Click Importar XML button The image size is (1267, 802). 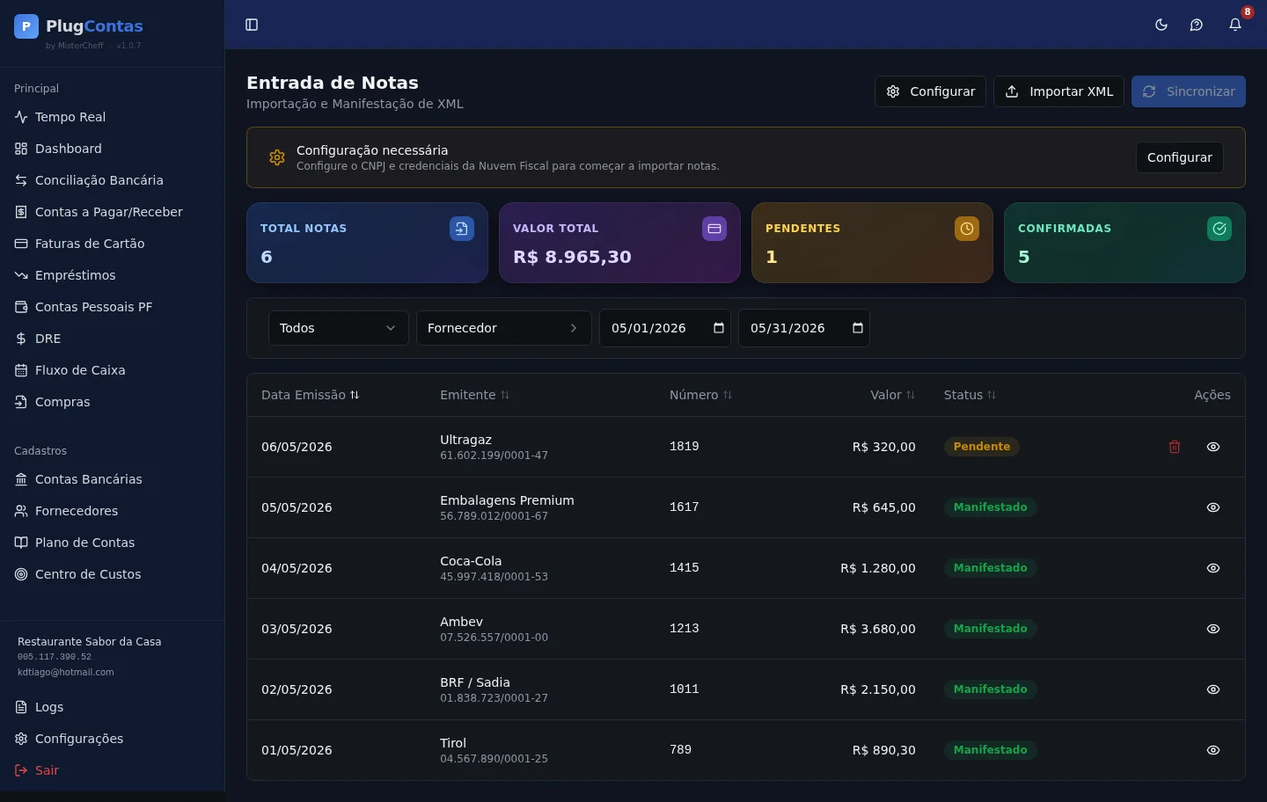pos(1058,91)
